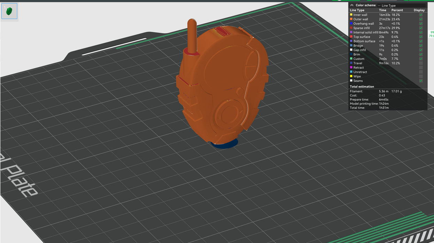Click the Percent column header
Screen dimensions: 434x243
pyautogui.click(x=397, y=10)
